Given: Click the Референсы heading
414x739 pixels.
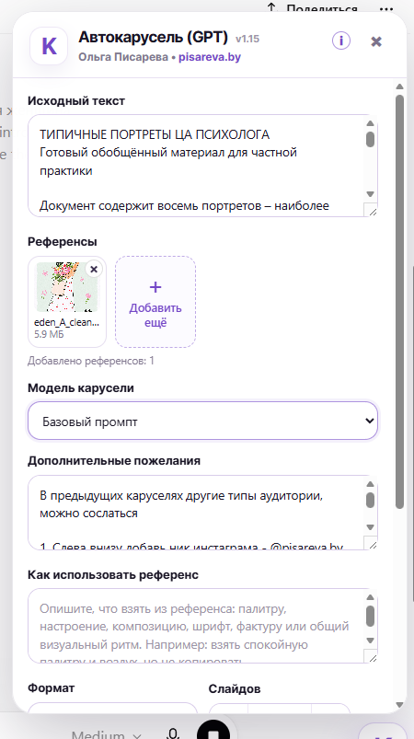Looking at the screenshot, I should (63, 242).
